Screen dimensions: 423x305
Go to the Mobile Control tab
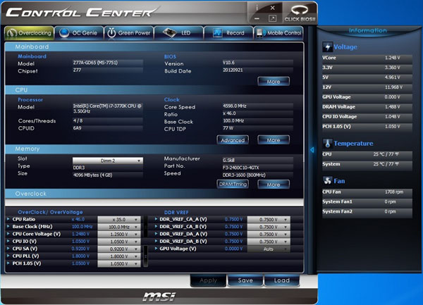point(278,33)
